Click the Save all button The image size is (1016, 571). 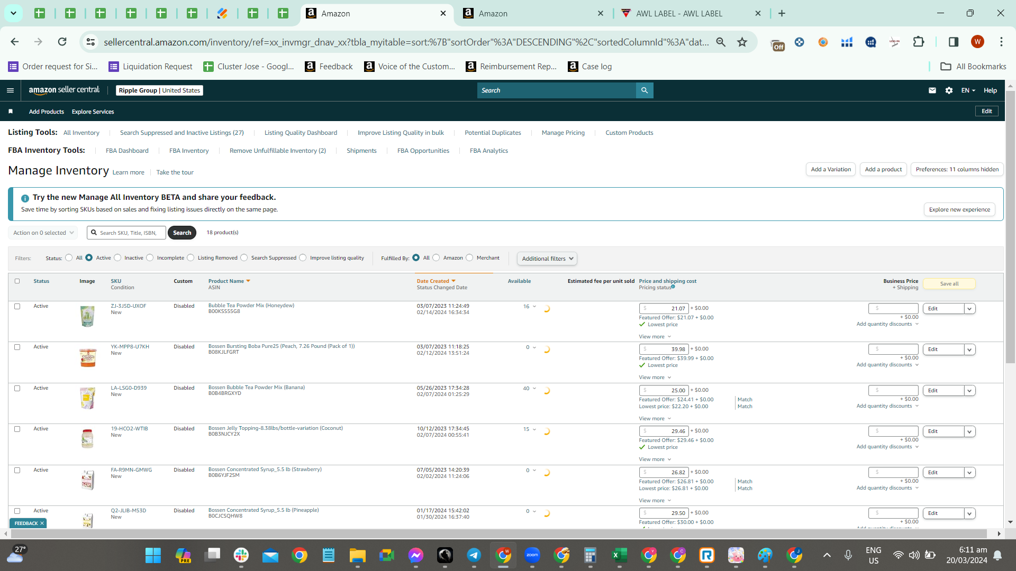949,284
